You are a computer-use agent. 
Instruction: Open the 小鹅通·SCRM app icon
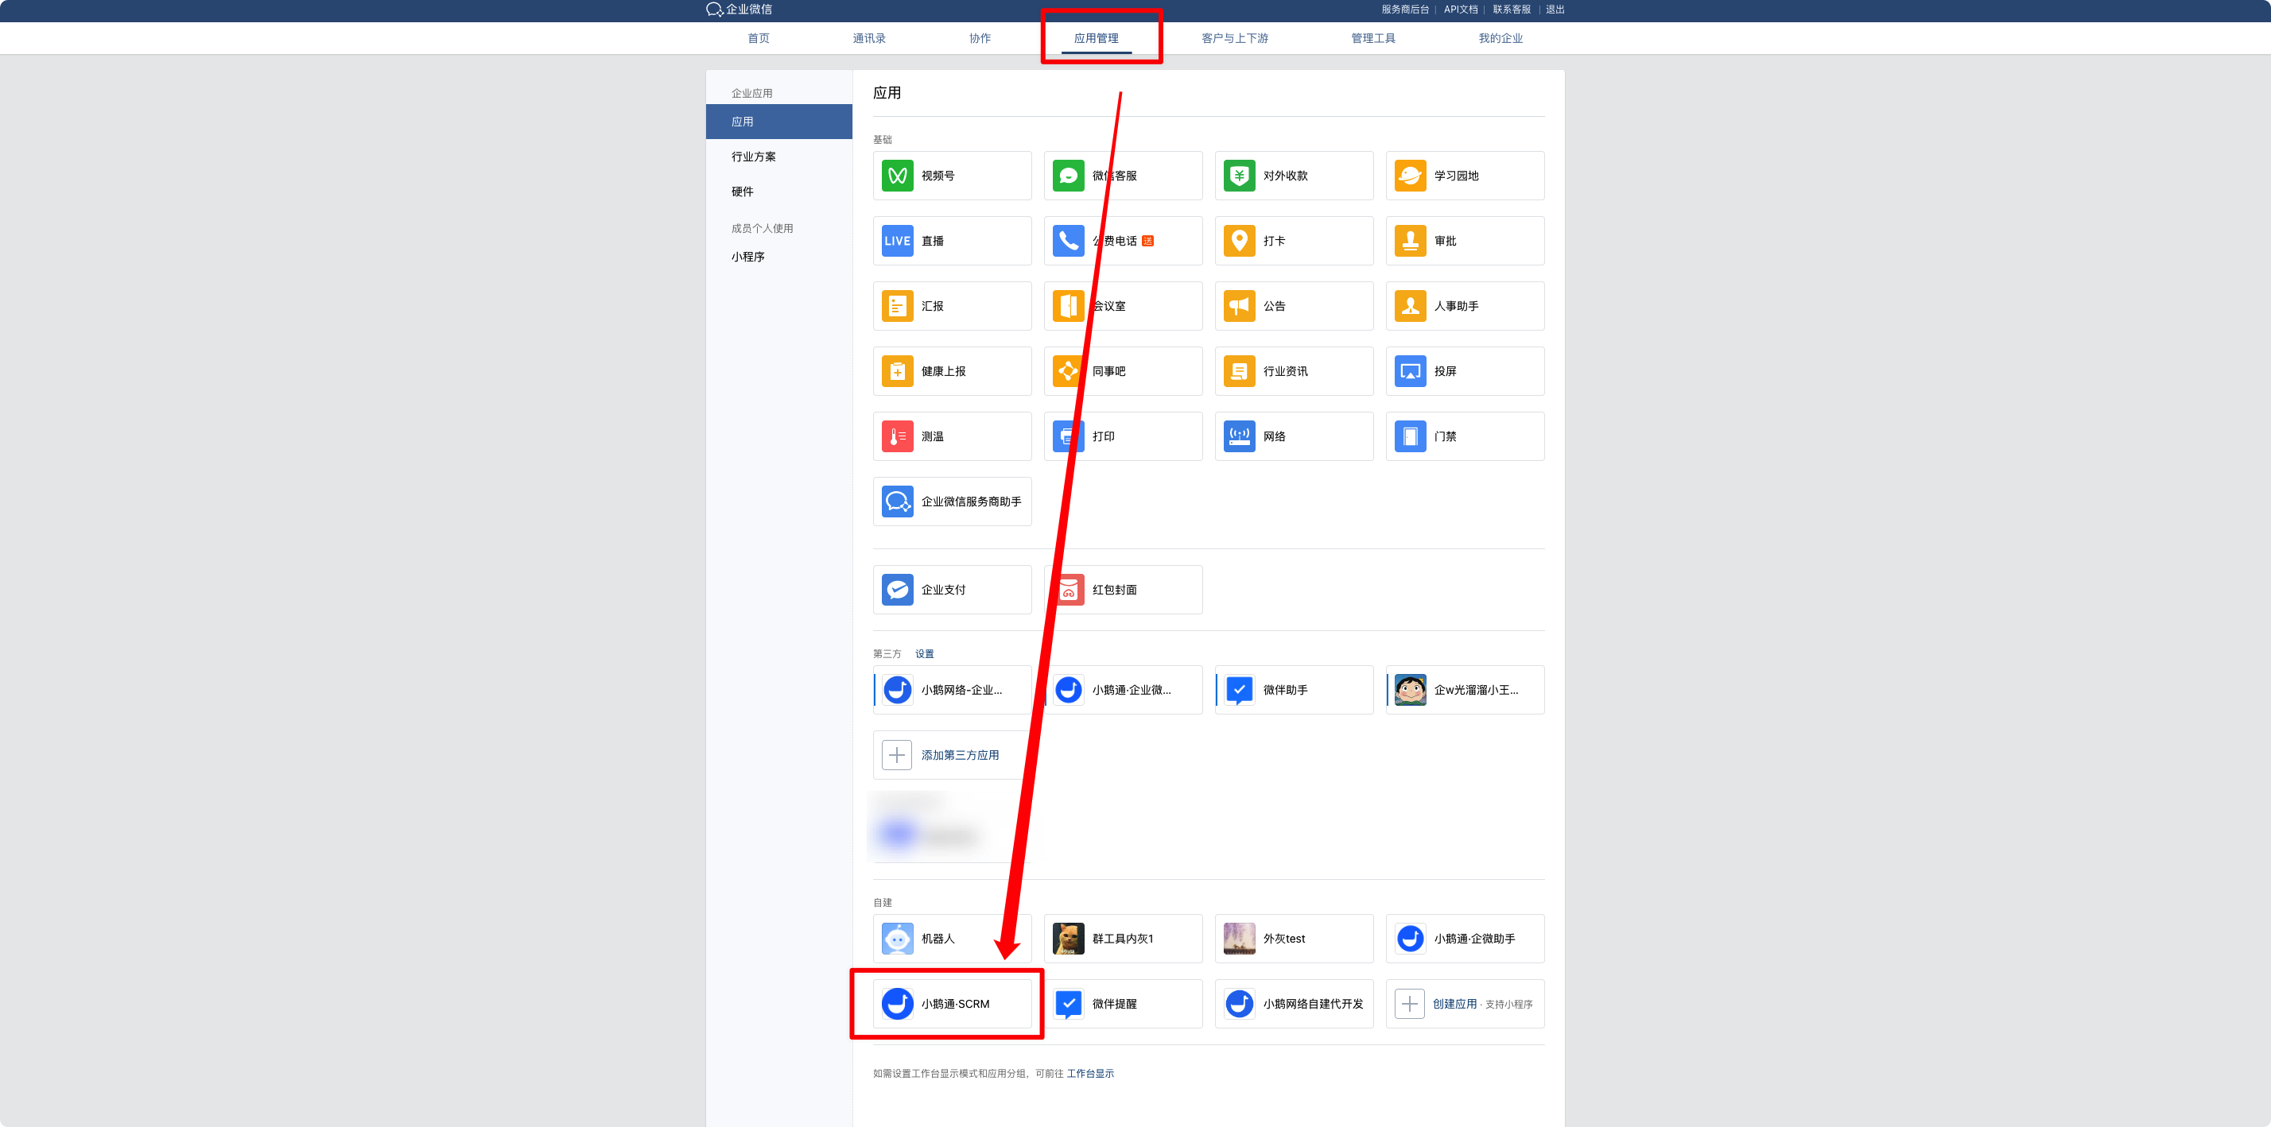pyautogui.click(x=898, y=1004)
